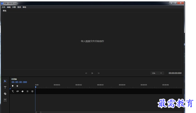Open the track list icon
The image size is (196, 113).
tap(28, 91)
